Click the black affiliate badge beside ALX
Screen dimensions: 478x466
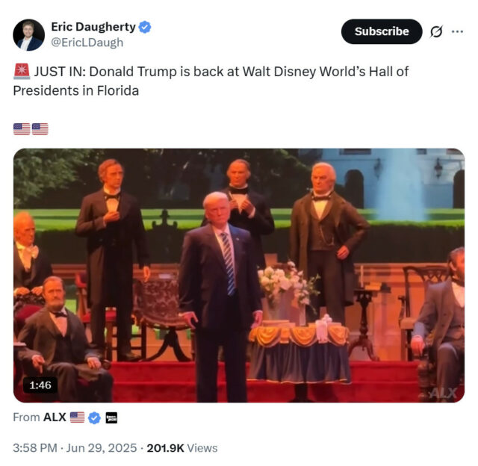[111, 418]
